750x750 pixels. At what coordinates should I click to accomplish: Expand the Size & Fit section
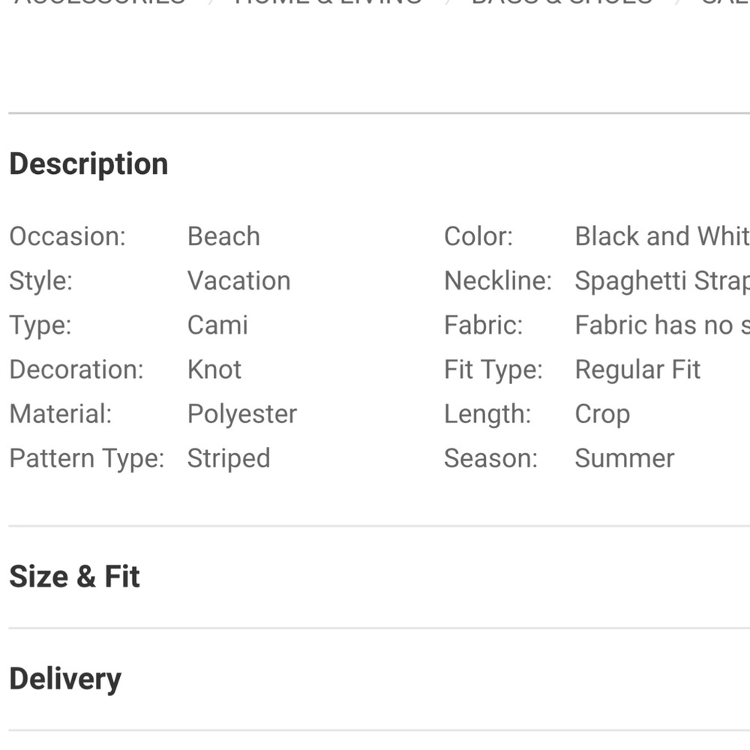click(74, 577)
